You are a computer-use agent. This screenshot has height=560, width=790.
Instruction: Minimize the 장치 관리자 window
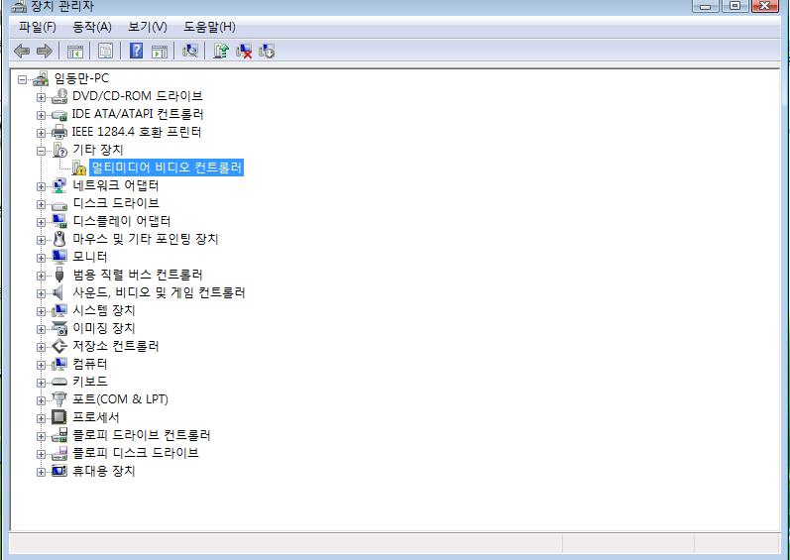pos(706,6)
